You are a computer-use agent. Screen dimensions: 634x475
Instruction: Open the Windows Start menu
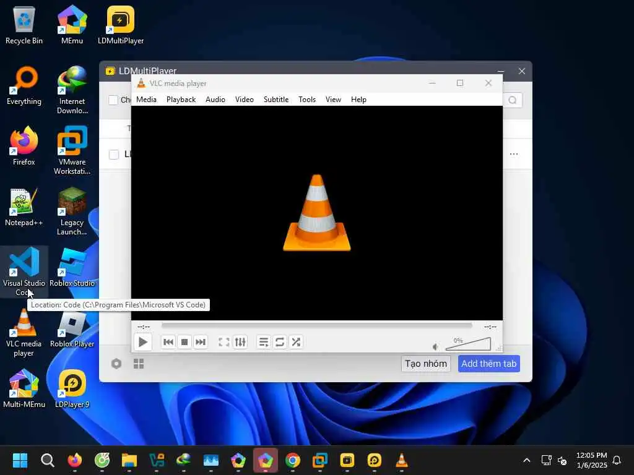pyautogui.click(x=20, y=460)
